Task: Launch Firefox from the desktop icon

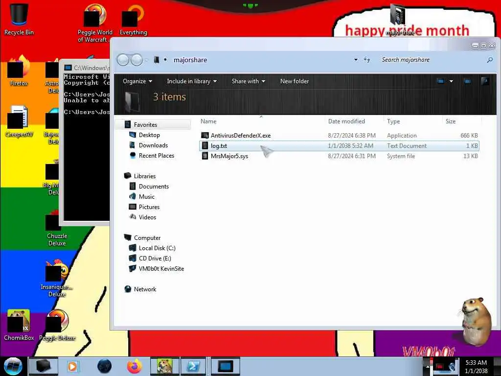Action: pos(19,71)
